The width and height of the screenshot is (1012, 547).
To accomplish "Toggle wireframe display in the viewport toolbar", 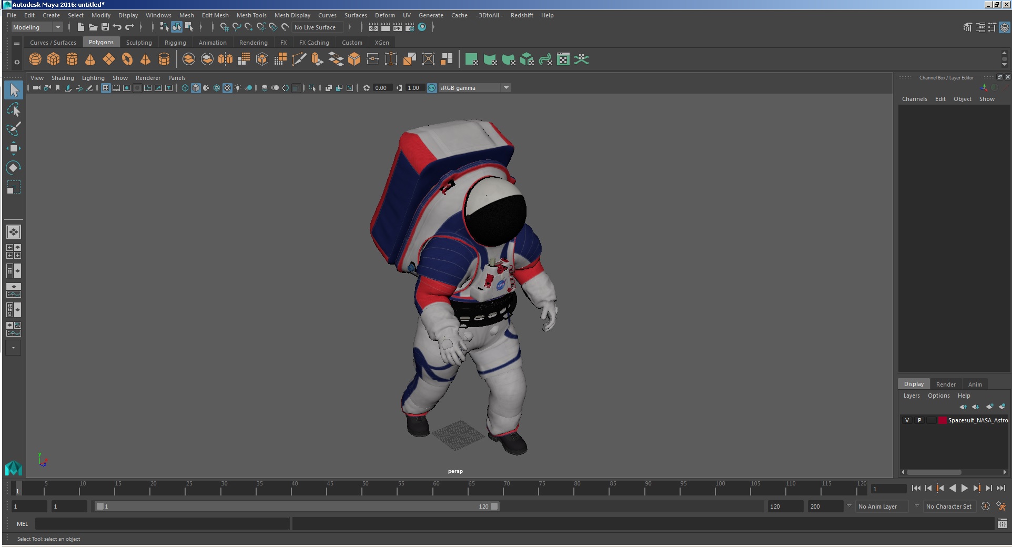I will [185, 88].
